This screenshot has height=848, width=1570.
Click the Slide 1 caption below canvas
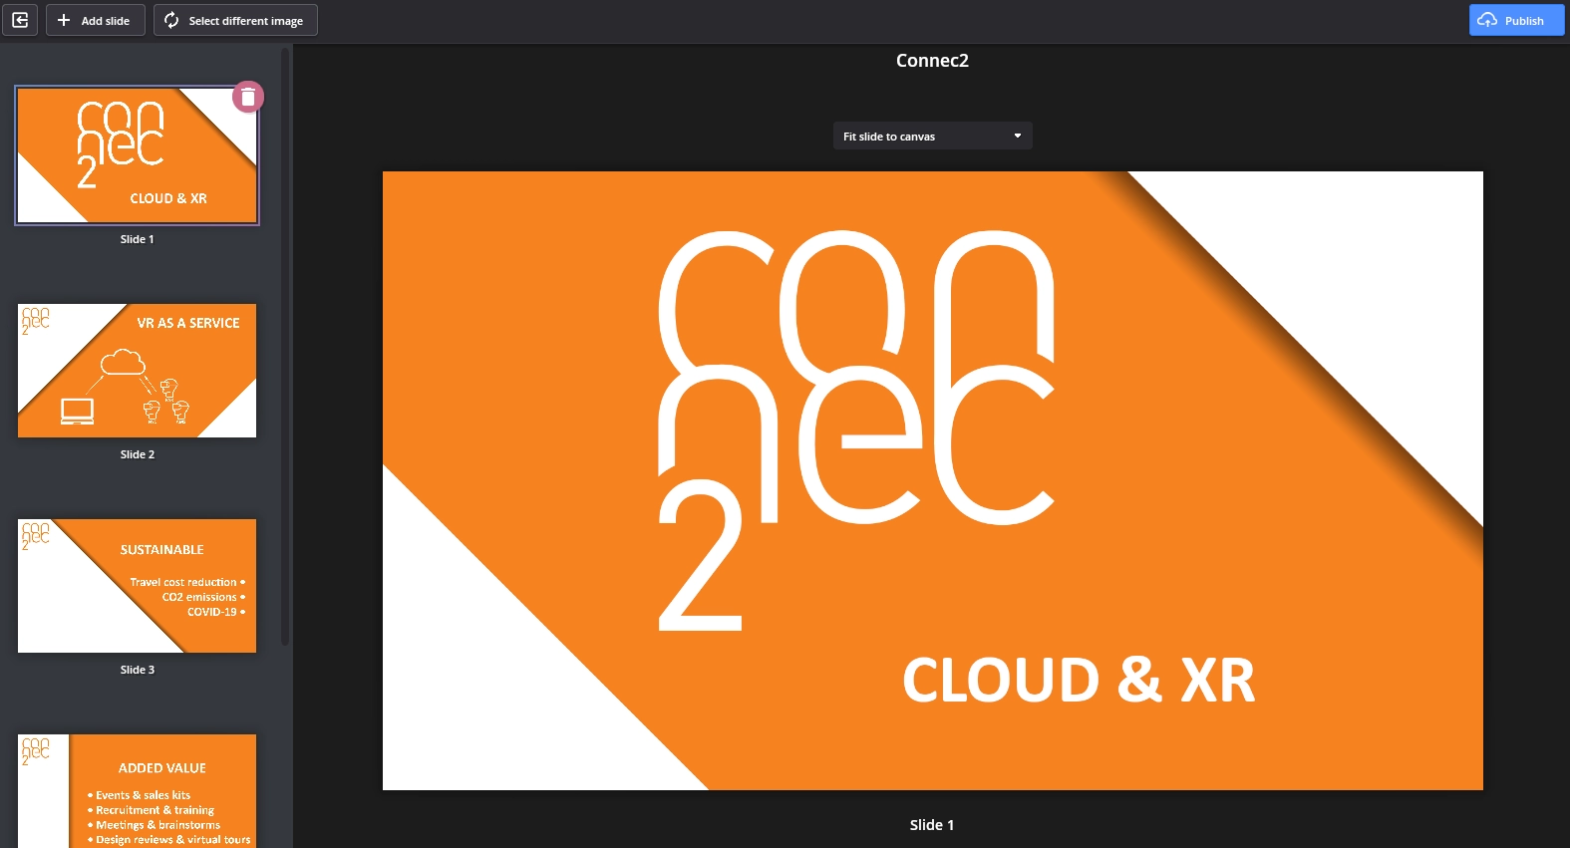point(931,825)
